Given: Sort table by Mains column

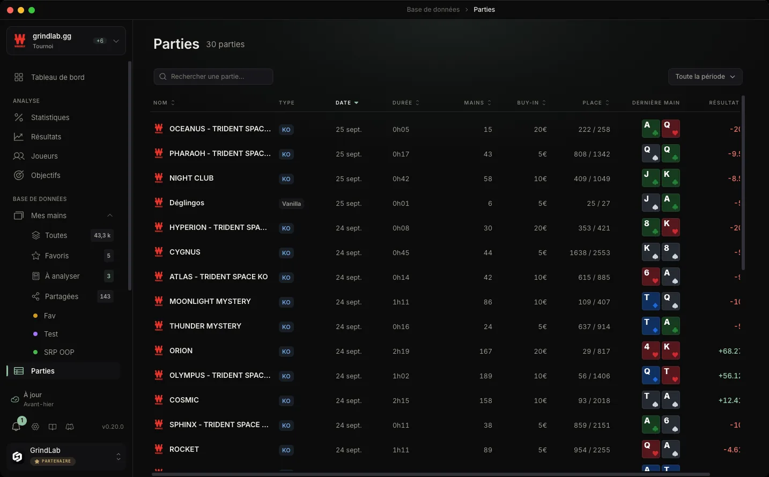Looking at the screenshot, I should 477,102.
